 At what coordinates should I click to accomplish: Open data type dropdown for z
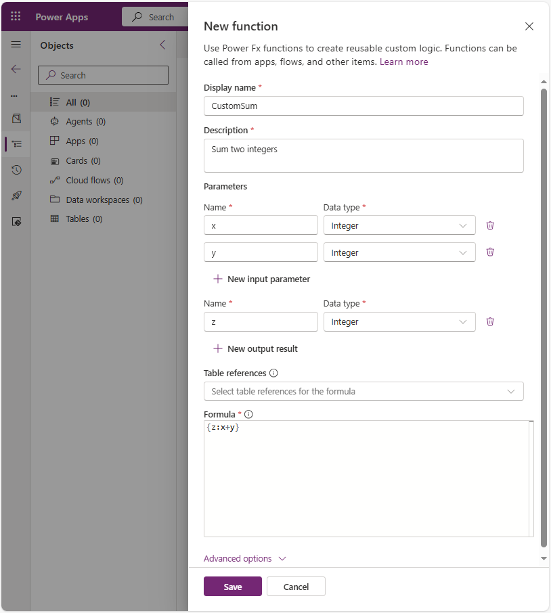(399, 322)
